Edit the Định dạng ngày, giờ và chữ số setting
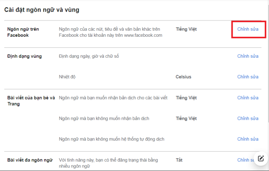The width and height of the screenshot is (269, 171). 248,56
